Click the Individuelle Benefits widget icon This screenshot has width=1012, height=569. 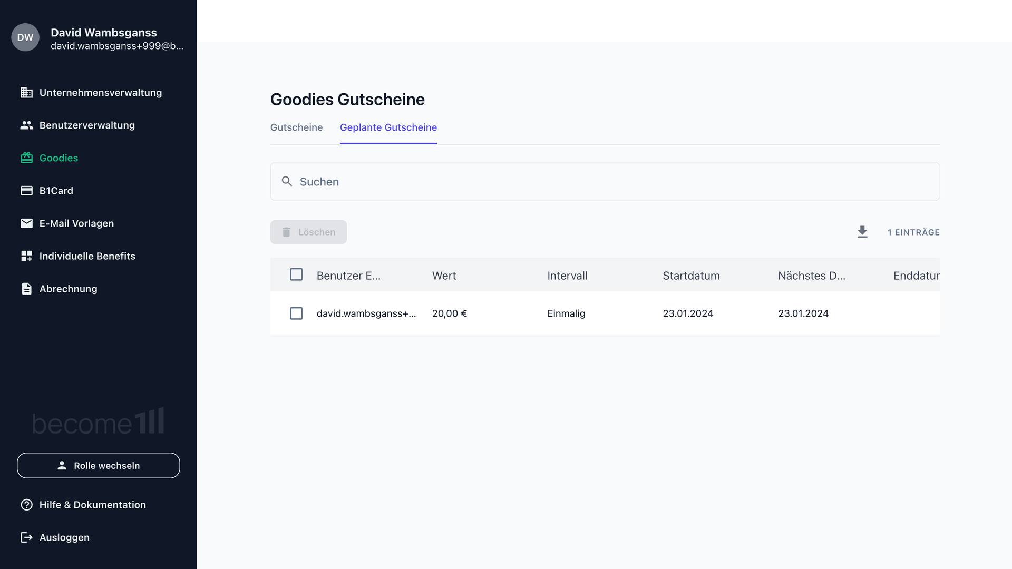pos(26,256)
